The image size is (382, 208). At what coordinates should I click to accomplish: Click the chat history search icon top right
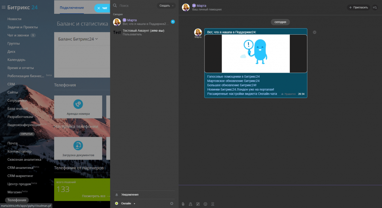pos(375,7)
